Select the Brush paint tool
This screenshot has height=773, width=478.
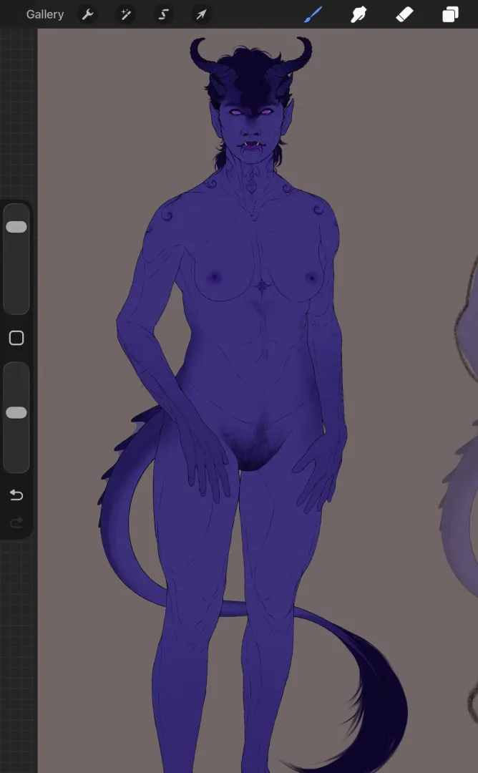pos(313,14)
